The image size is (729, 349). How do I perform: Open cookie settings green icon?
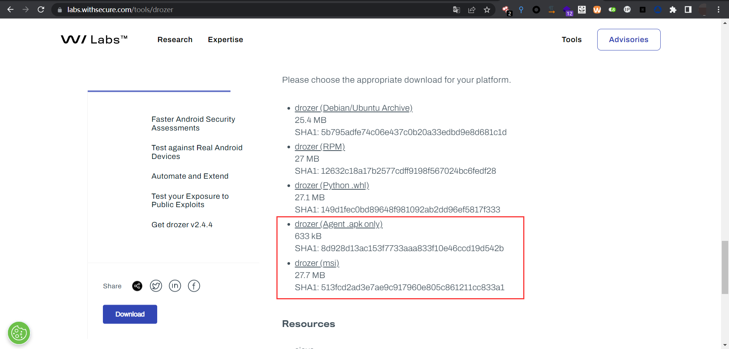pyautogui.click(x=19, y=333)
